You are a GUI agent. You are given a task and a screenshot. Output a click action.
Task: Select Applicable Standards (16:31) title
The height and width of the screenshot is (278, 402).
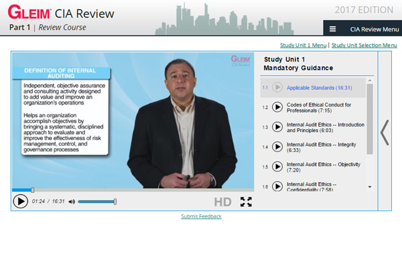(319, 88)
